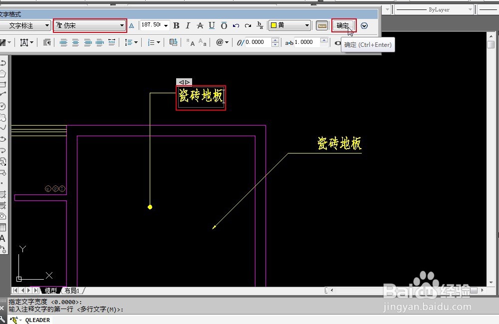
Task: Toggle the text editor ruler
Action: [322, 26]
